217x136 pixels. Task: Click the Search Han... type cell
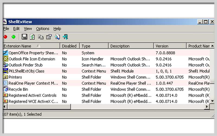tap(94, 65)
